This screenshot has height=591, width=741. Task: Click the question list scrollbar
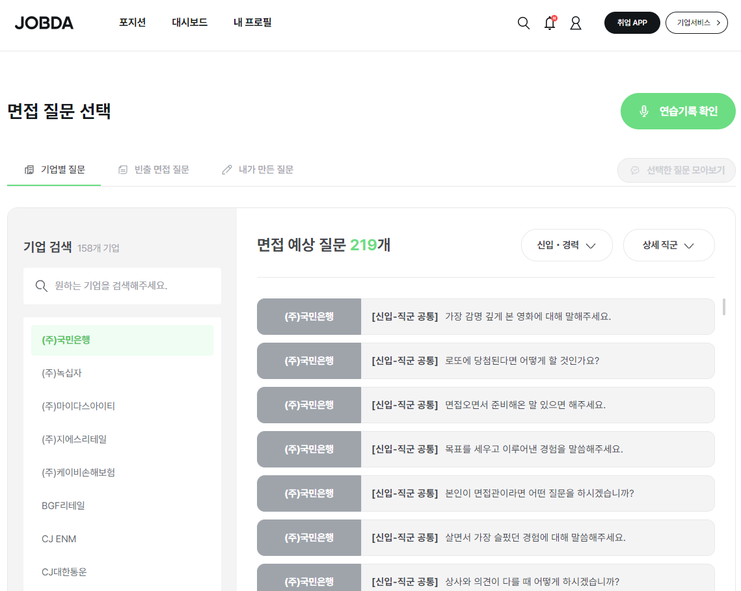coord(724,307)
